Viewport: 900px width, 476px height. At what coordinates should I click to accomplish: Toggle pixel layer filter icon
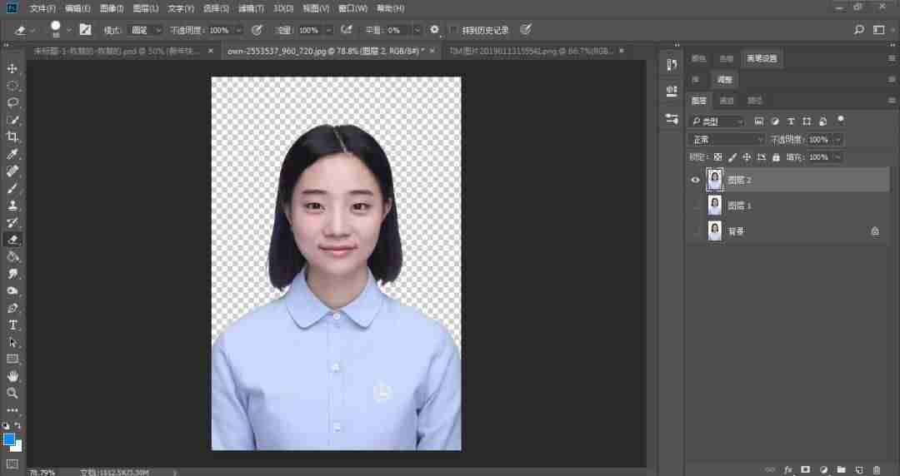[759, 121]
